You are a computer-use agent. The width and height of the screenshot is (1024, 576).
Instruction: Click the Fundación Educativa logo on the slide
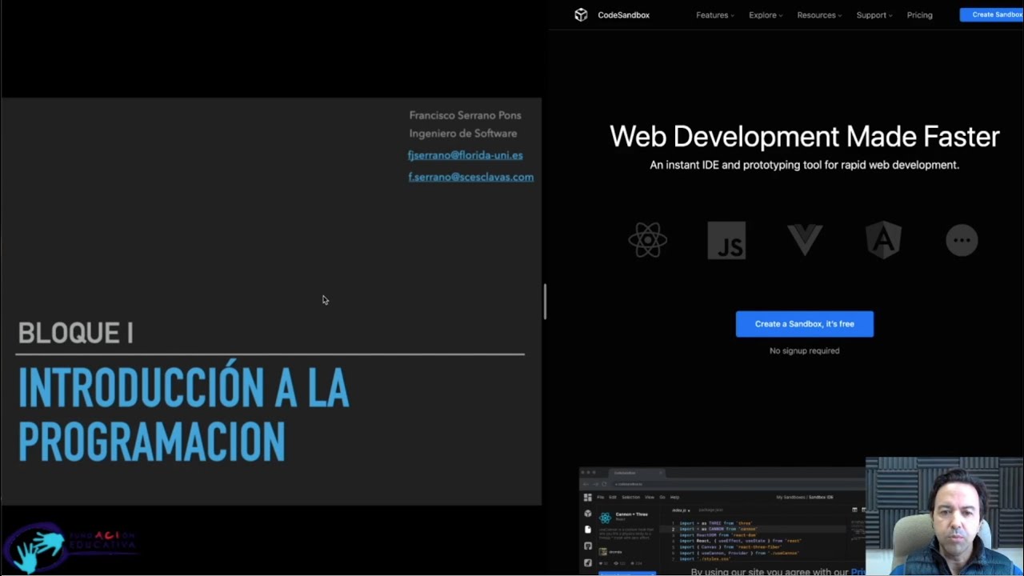tap(70, 546)
